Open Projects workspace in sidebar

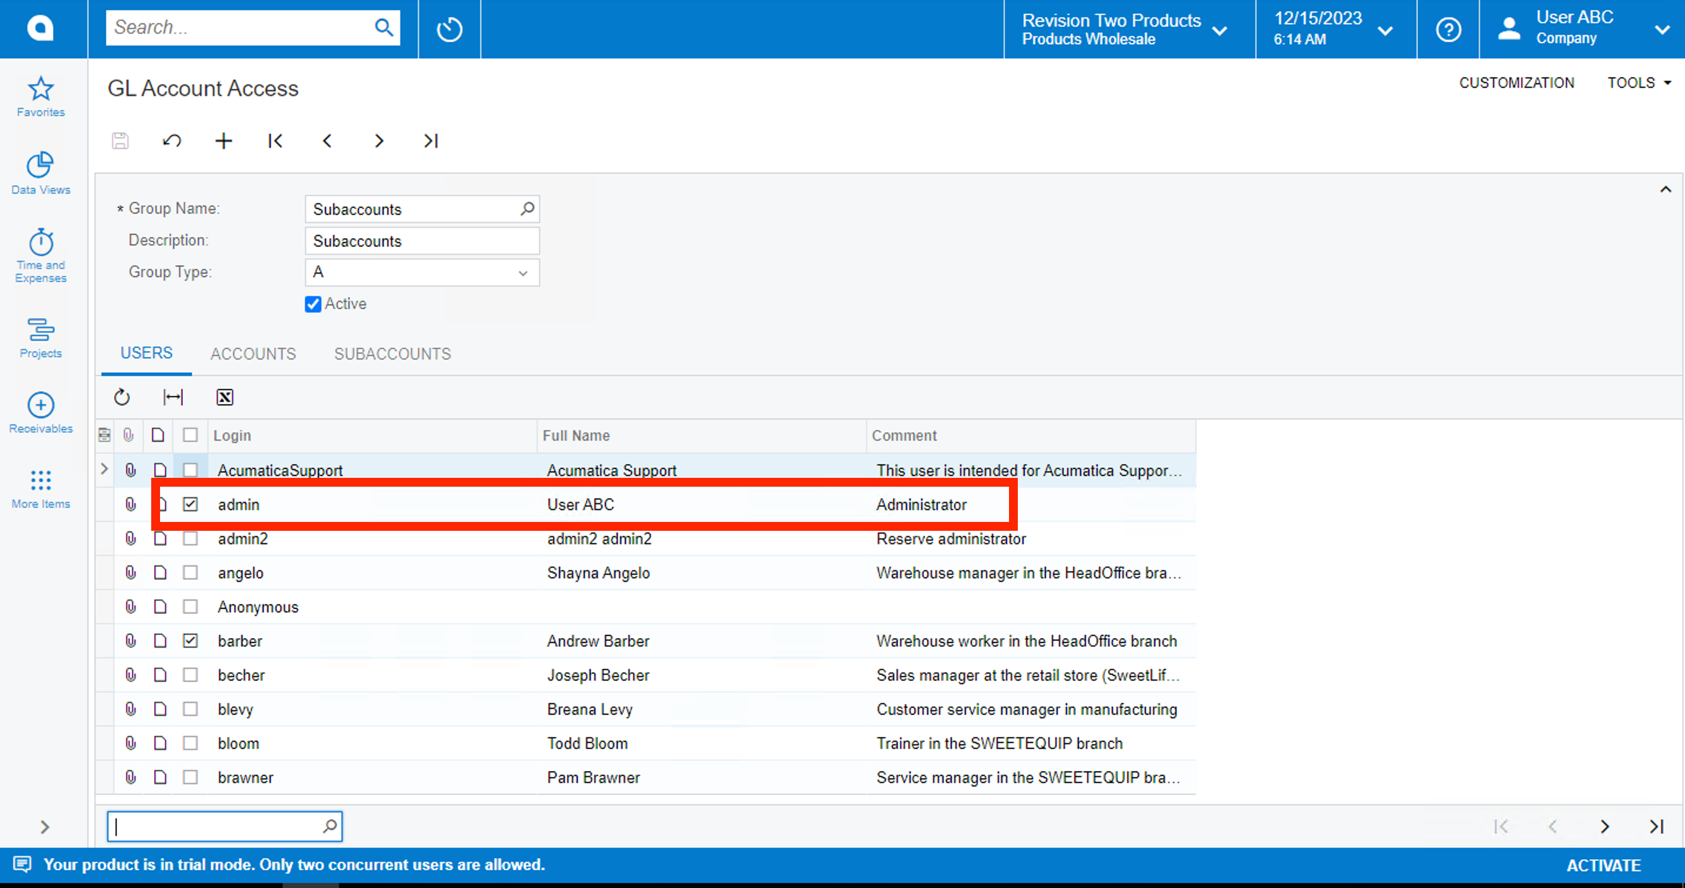(x=41, y=338)
